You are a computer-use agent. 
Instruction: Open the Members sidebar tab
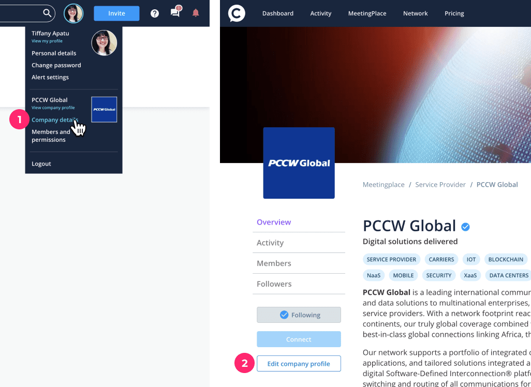point(274,263)
